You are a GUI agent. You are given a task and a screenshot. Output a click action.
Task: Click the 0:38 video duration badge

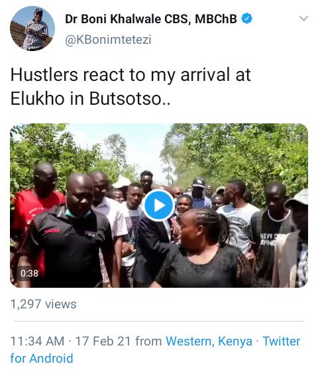click(29, 273)
